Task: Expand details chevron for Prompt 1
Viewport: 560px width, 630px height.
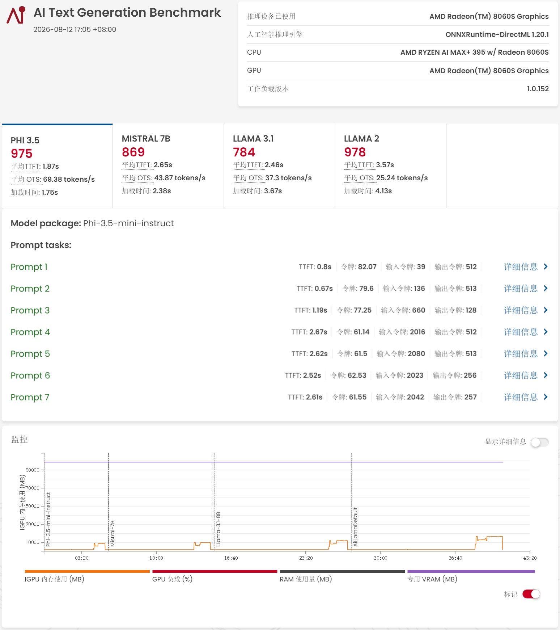Action: coord(546,267)
